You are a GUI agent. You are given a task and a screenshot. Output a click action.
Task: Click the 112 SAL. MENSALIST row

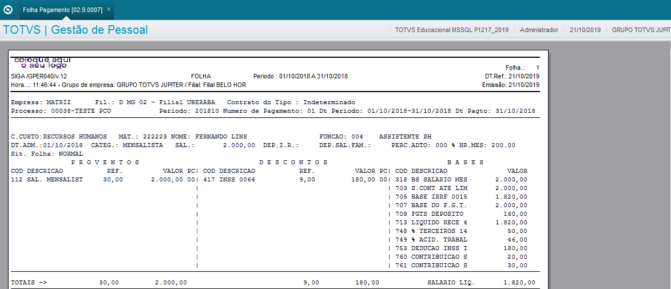tap(103, 180)
